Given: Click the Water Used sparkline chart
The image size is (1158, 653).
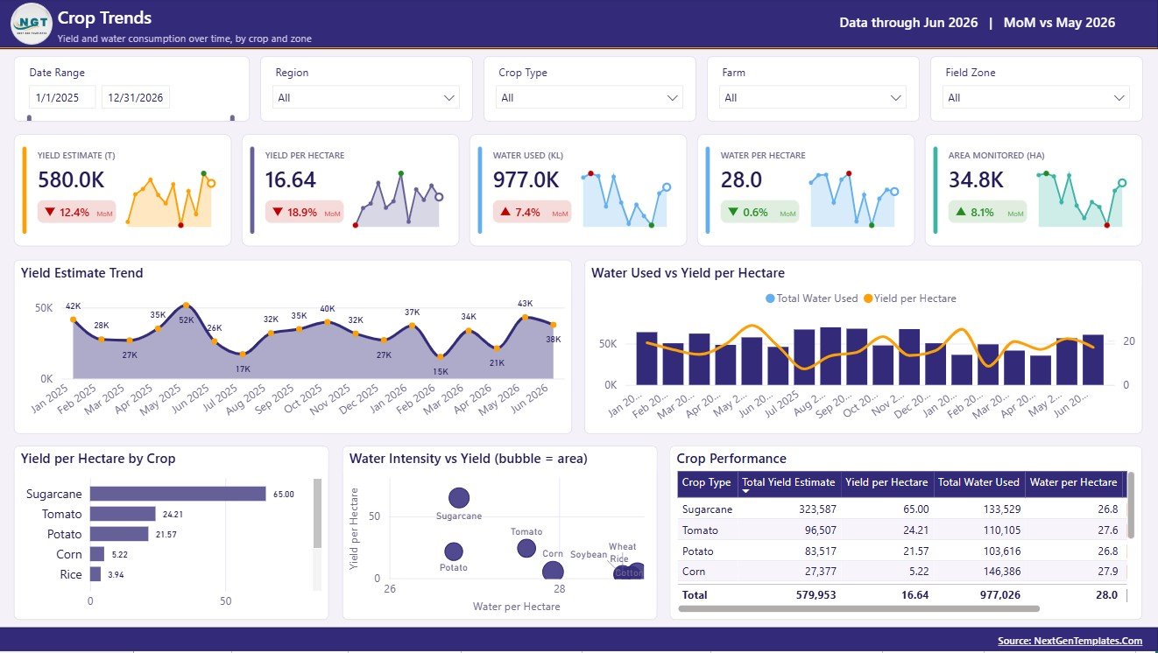Looking at the screenshot, I should (626, 200).
